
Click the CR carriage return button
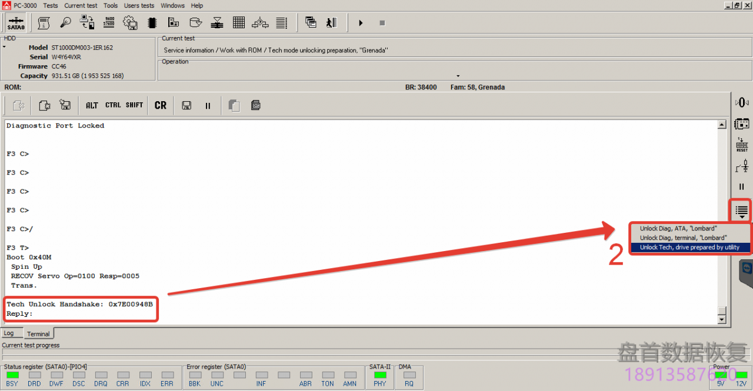tap(161, 106)
